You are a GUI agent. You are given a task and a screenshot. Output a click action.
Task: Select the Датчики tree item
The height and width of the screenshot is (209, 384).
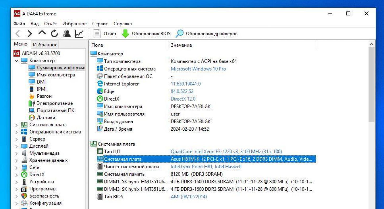point(42,118)
